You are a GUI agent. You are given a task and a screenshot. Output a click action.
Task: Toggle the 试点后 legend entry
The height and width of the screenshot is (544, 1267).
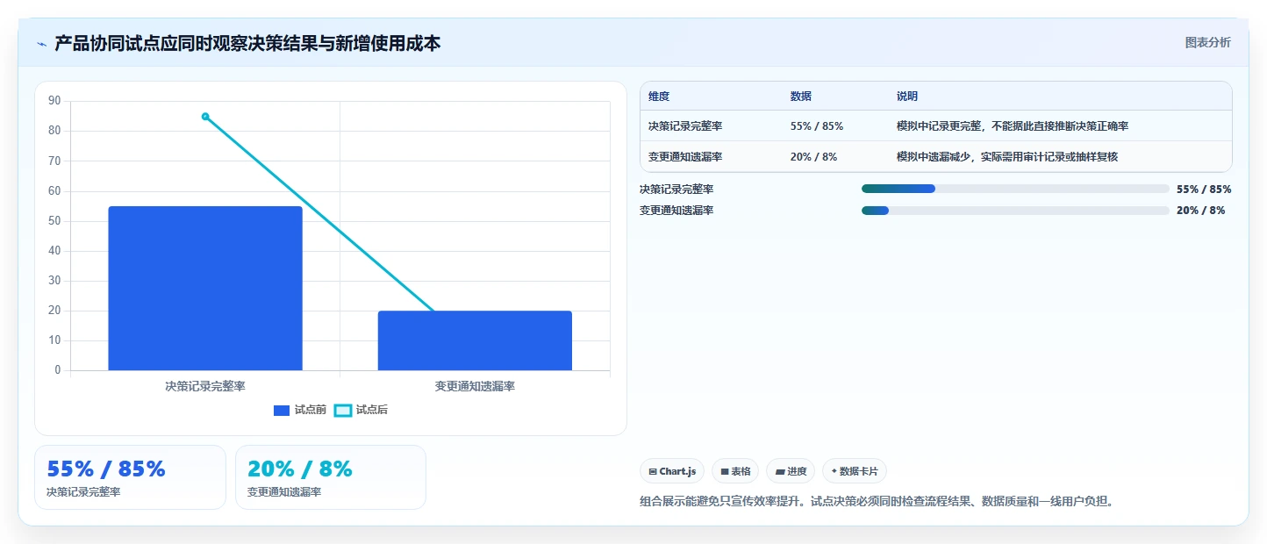[361, 410]
